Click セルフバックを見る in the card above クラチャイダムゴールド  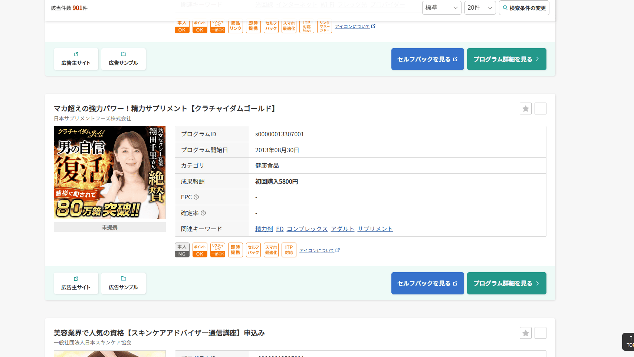(428, 59)
